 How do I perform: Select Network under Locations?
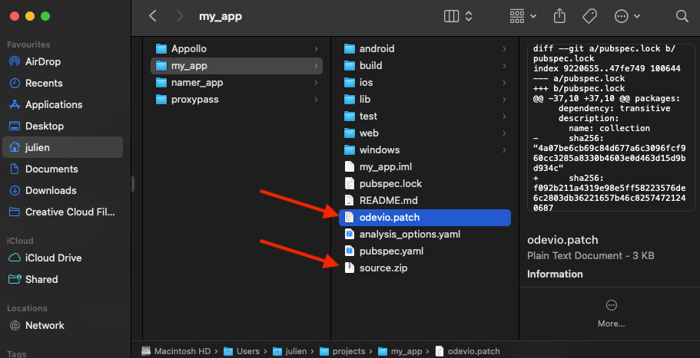click(45, 325)
